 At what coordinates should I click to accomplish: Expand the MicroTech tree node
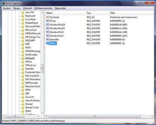point(19,30)
